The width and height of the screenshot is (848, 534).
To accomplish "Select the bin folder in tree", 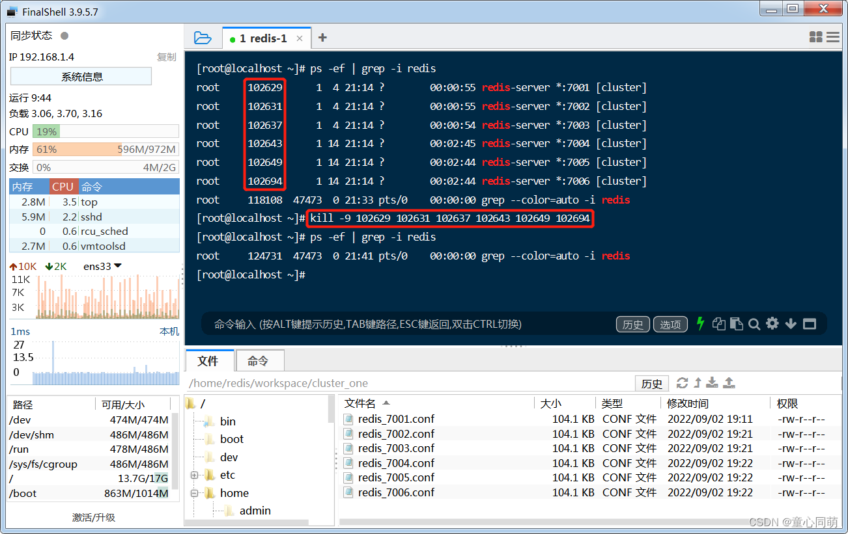I will pos(227,421).
